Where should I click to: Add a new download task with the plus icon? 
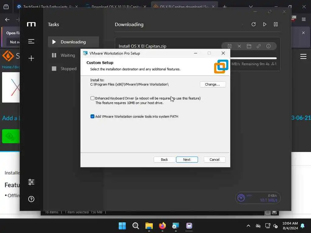click(x=31, y=58)
